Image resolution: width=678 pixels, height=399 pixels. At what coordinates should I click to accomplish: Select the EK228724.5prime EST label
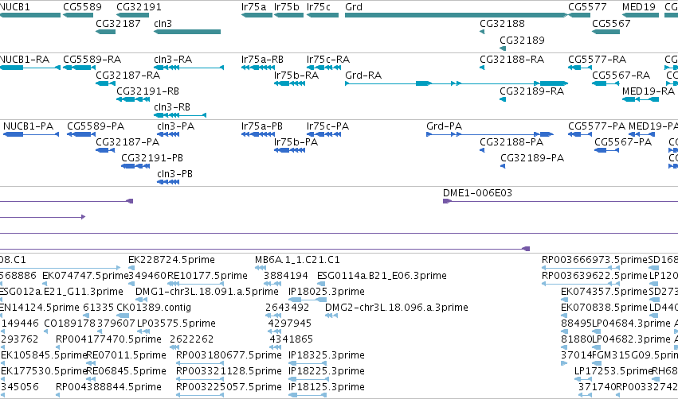(171, 260)
